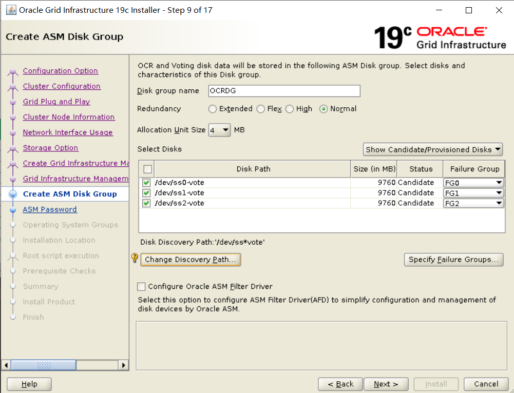Select the Create ASM Disk Group step
This screenshot has height=393, width=514.
tap(70, 194)
